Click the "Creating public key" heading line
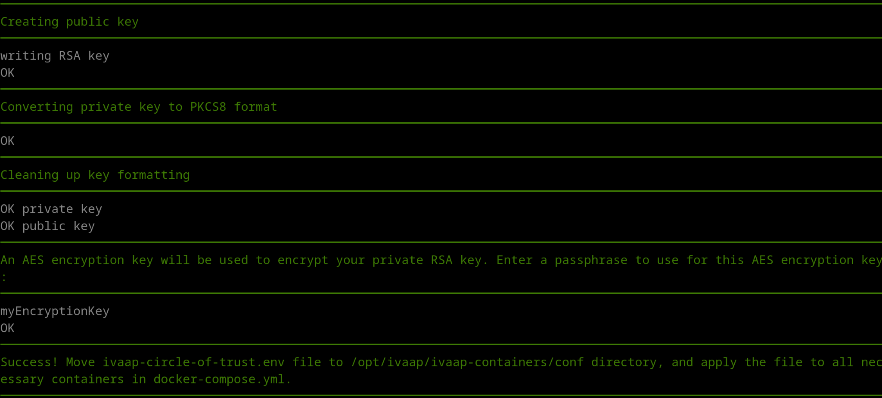This screenshot has height=398, width=882. 69,22
